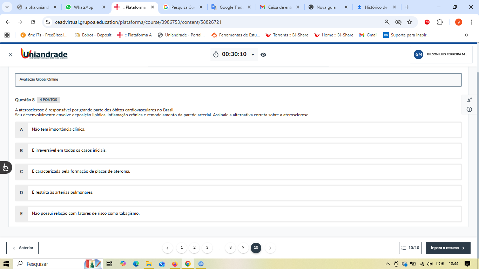This screenshot has width=479, height=269.
Task: Click the Anterior button
Action: [x=22, y=248]
